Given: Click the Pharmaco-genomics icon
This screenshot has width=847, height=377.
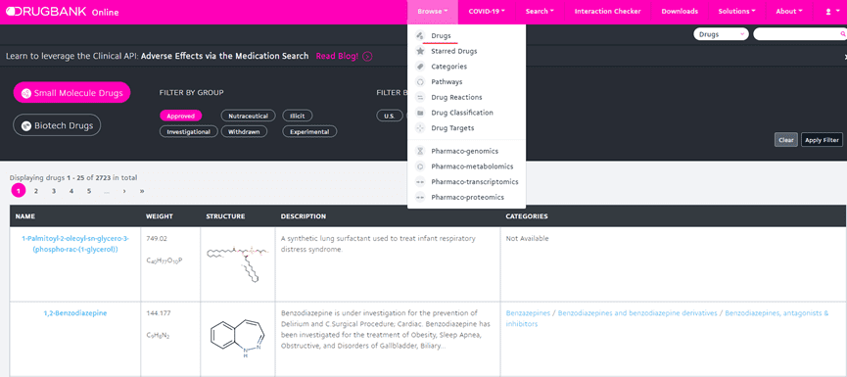Looking at the screenshot, I should point(420,151).
